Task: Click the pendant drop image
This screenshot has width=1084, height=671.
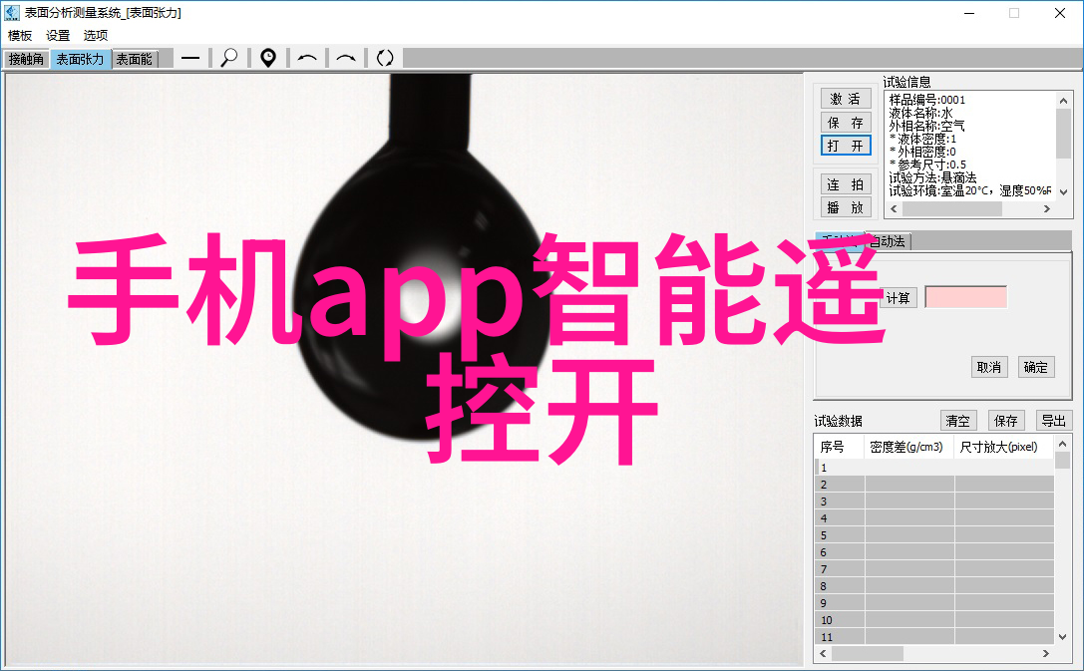Action: (423, 255)
